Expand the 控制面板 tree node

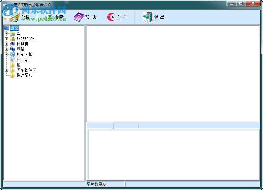coord(7,54)
